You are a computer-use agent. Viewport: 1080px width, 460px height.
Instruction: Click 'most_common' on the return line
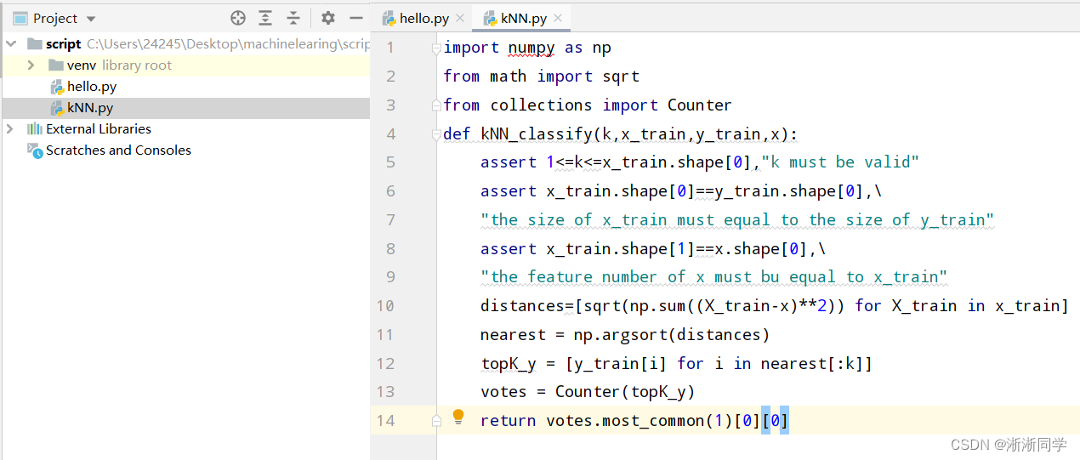[x=652, y=420]
